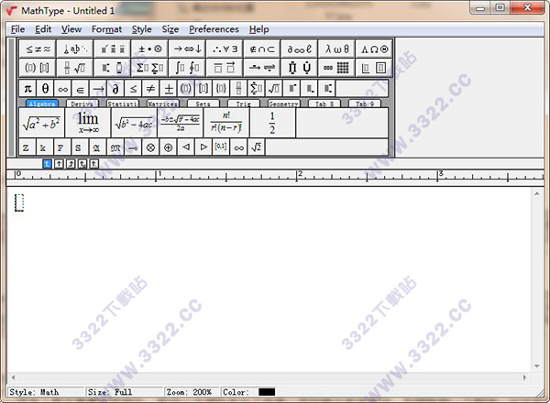
Task: Insert the discriminant square root expression
Action: pyautogui.click(x=135, y=123)
